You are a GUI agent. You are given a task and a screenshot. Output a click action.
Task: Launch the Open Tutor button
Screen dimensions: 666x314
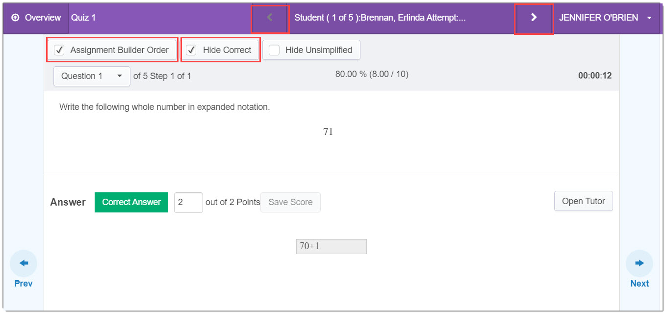(x=583, y=201)
